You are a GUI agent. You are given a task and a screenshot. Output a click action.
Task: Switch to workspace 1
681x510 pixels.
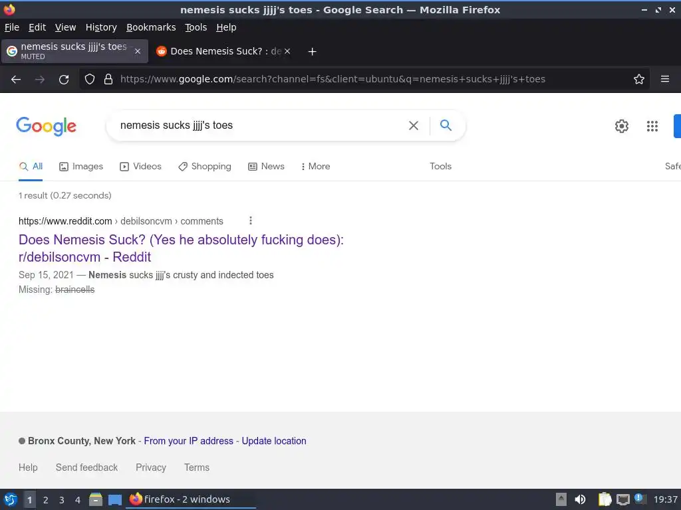29,500
